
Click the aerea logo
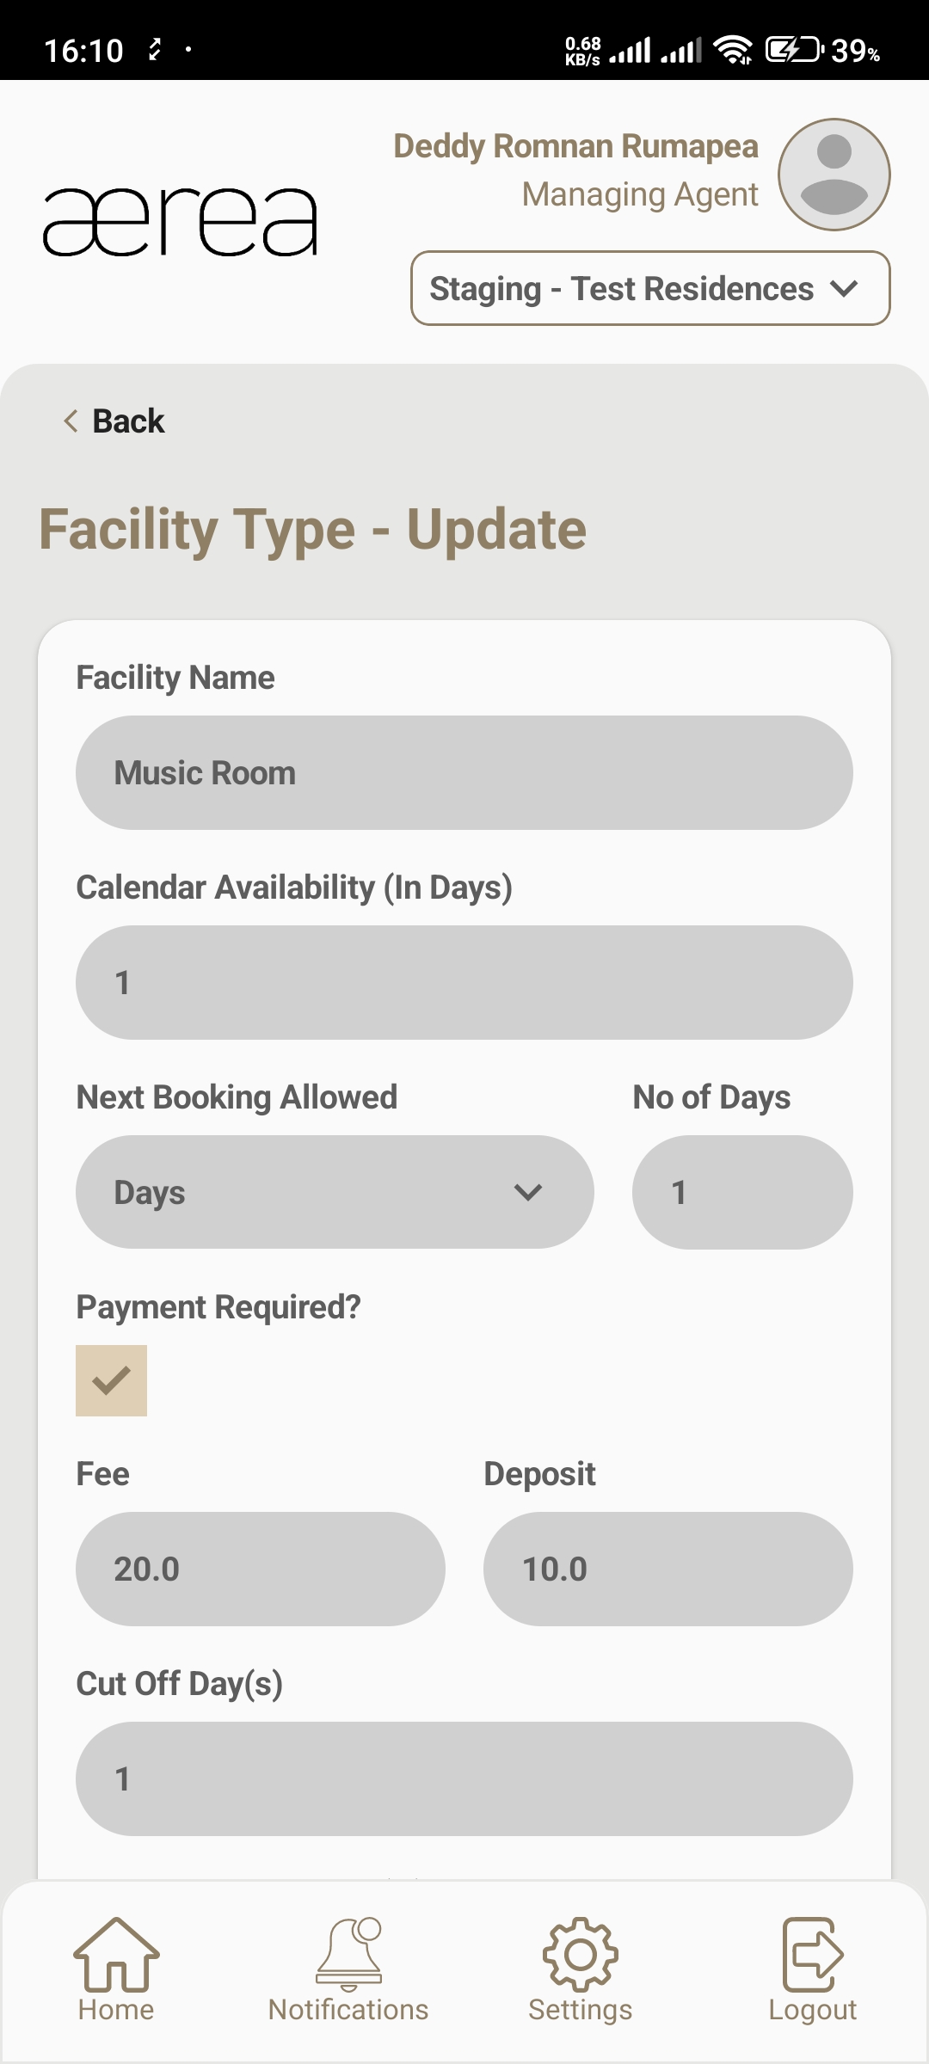tap(181, 222)
